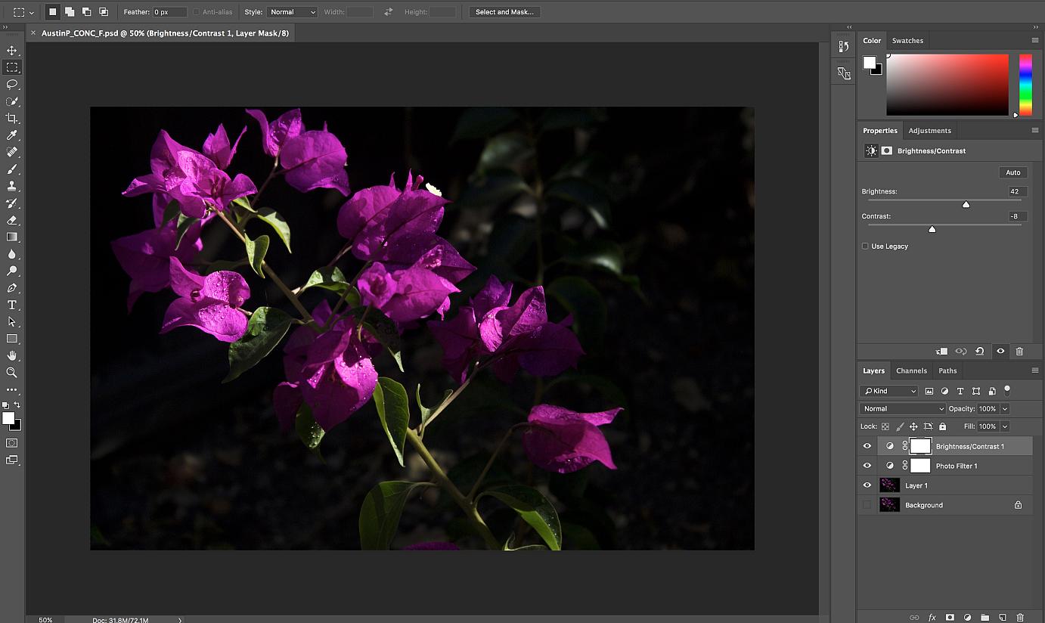Select the AustinP_CONC_F.psd document tab
Screen dimensions: 1045x623
point(165,33)
